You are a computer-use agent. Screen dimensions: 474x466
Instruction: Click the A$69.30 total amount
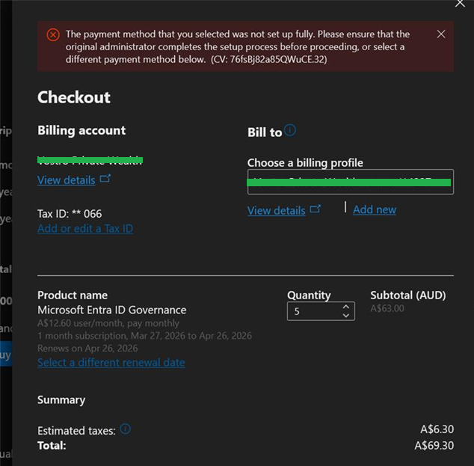tap(434, 446)
